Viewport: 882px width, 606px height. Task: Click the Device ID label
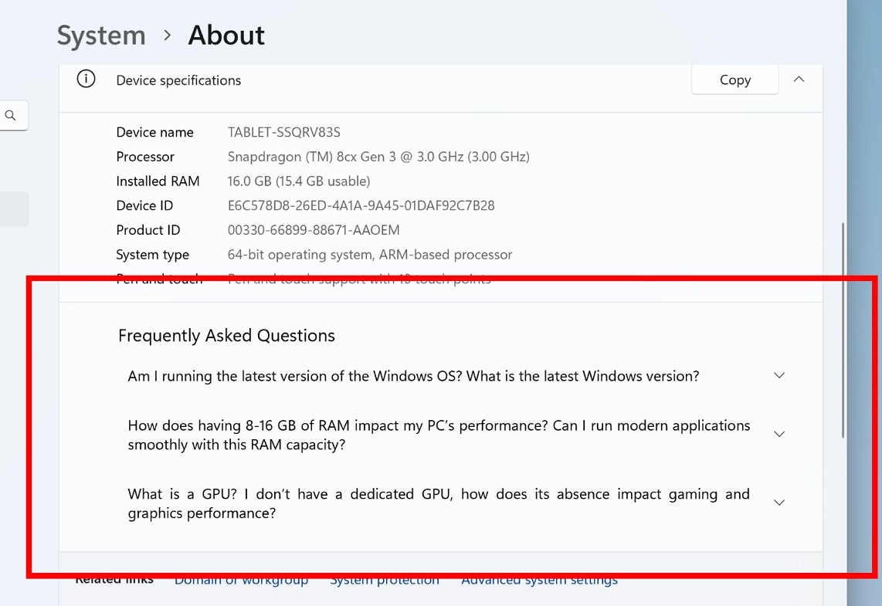tap(144, 206)
